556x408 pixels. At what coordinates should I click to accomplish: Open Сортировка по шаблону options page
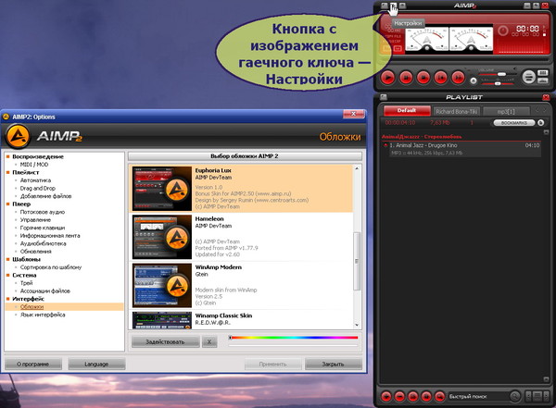51,267
